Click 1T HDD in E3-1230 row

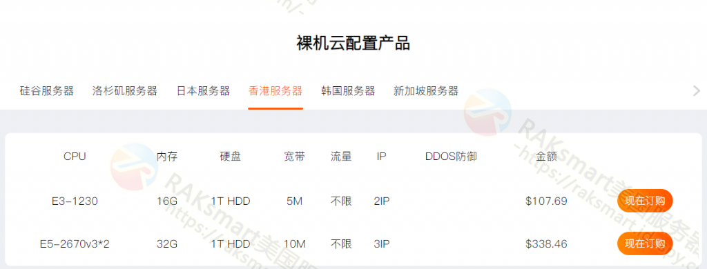[231, 201]
